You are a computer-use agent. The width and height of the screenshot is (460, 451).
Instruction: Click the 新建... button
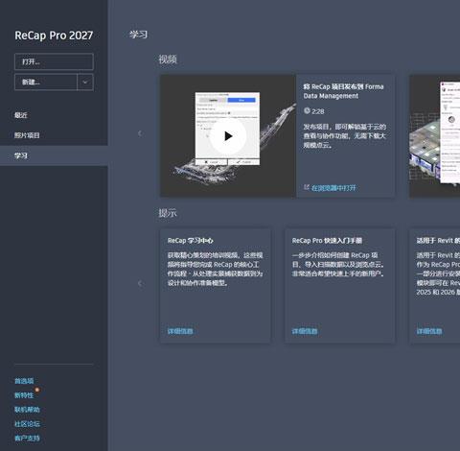[x=46, y=83]
